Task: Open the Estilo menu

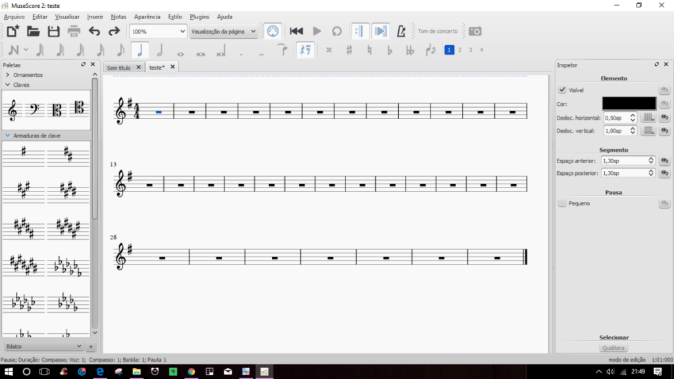Action: (175, 16)
